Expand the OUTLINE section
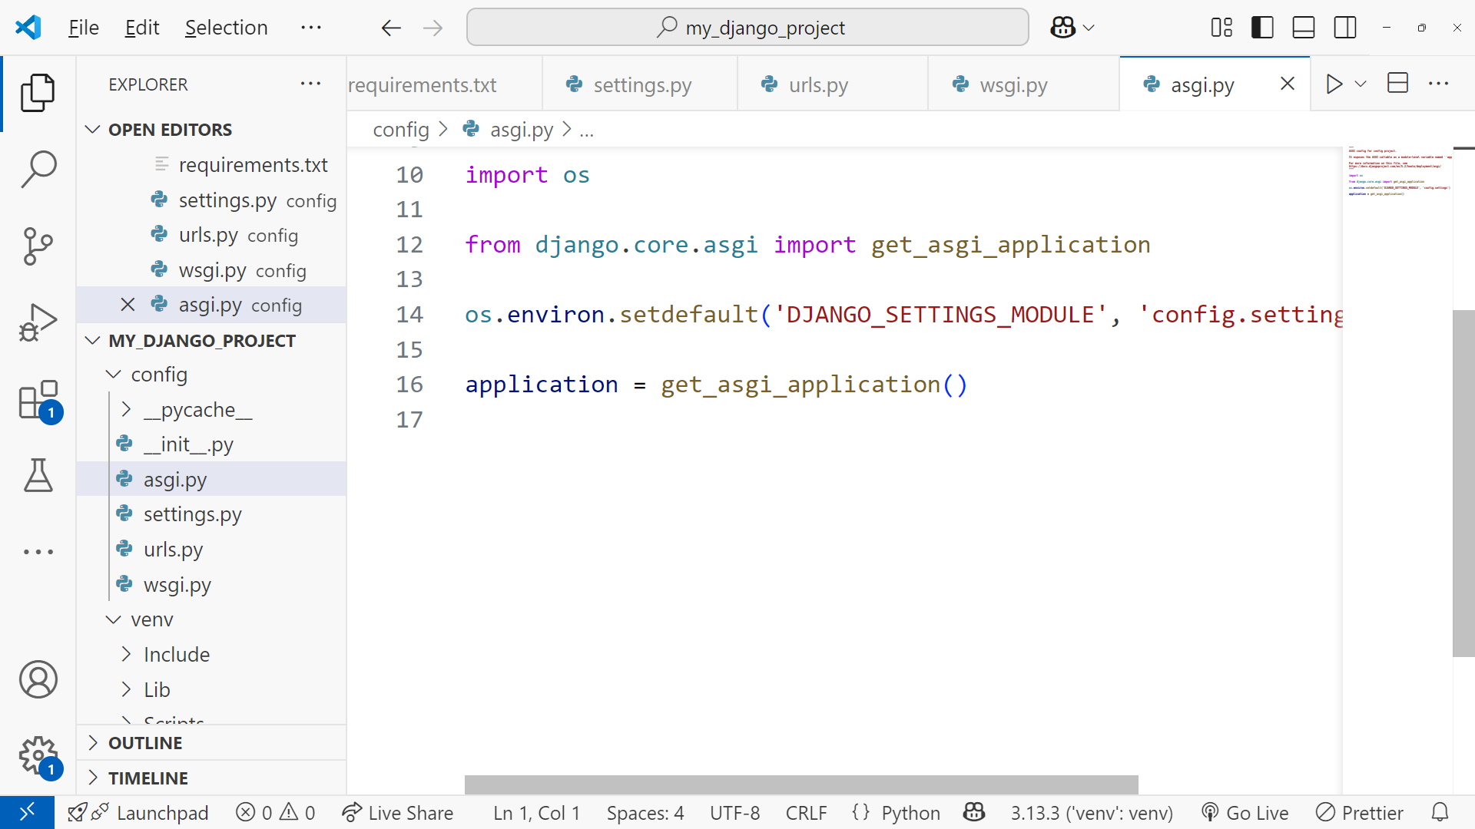The width and height of the screenshot is (1475, 829). pos(145,743)
